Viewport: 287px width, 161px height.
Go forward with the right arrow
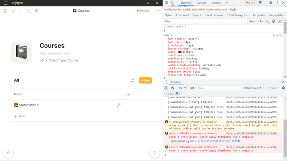(20, 11)
